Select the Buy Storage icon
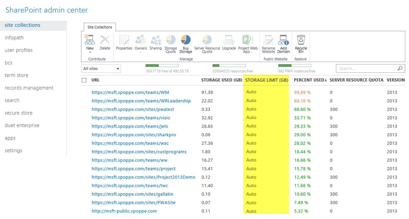This screenshot has height=219, width=409. click(x=186, y=44)
